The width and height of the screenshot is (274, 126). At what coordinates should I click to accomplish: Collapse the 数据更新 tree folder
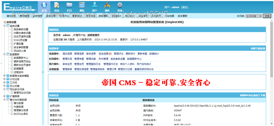point(4,54)
